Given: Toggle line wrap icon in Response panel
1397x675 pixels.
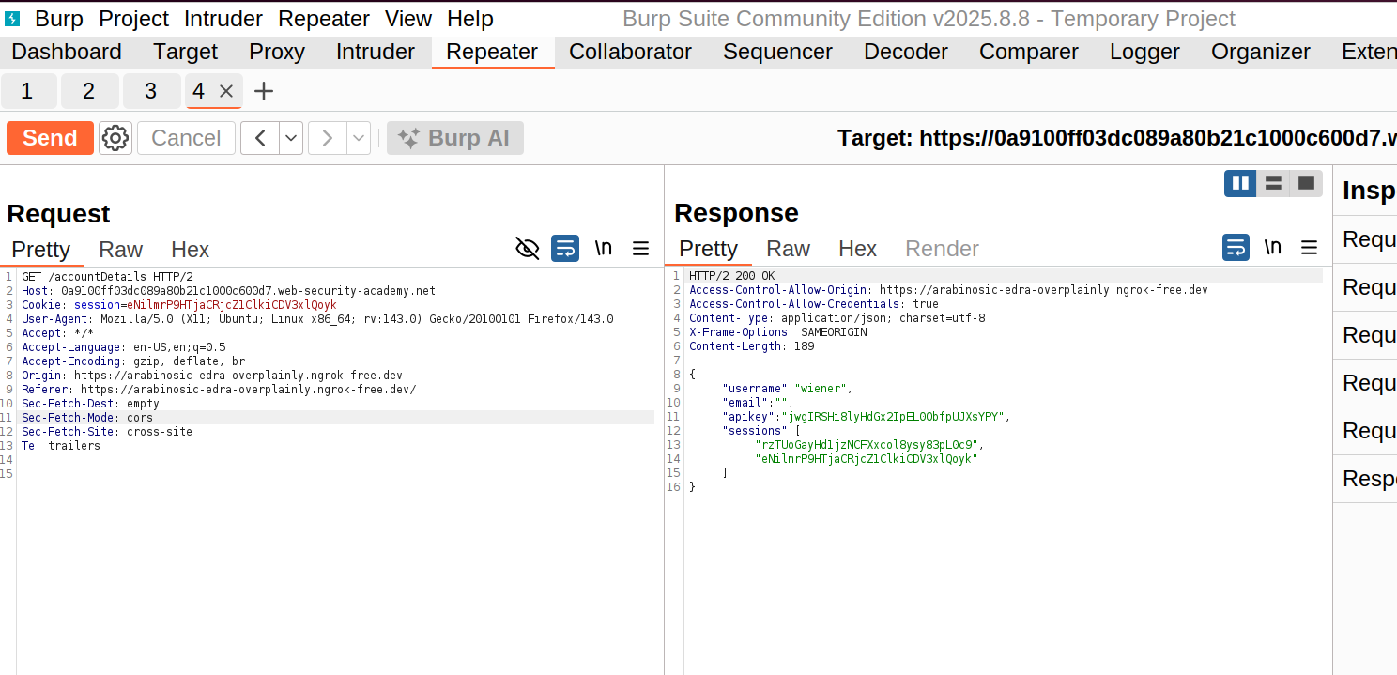Looking at the screenshot, I should (x=1236, y=248).
